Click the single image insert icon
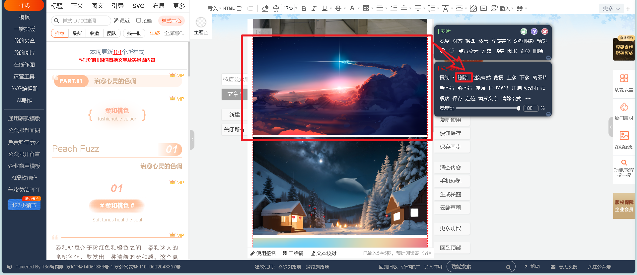 point(484,8)
